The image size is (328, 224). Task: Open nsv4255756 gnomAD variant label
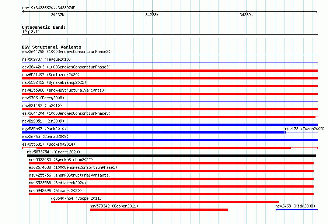point(70,175)
